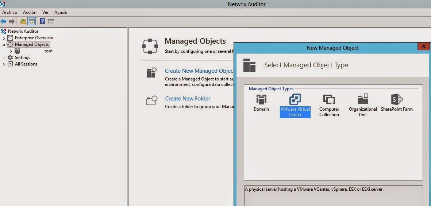Expand the Enterprise Overview tree node

pyautogui.click(x=4, y=38)
